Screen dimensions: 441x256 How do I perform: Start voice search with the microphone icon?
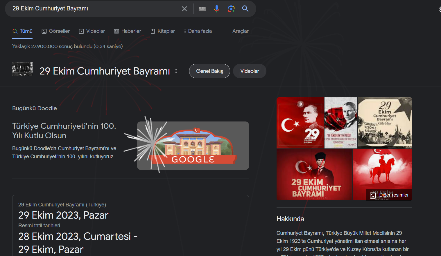tap(216, 9)
